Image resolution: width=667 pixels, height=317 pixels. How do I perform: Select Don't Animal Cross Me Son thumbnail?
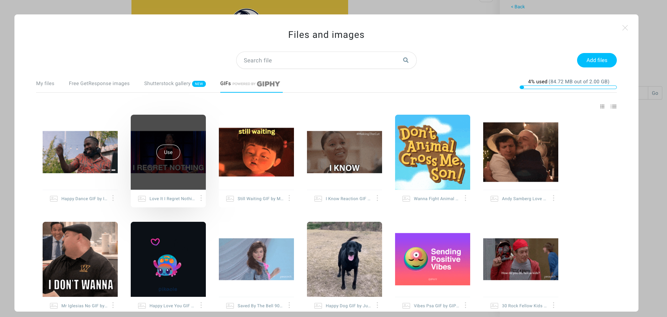433,152
